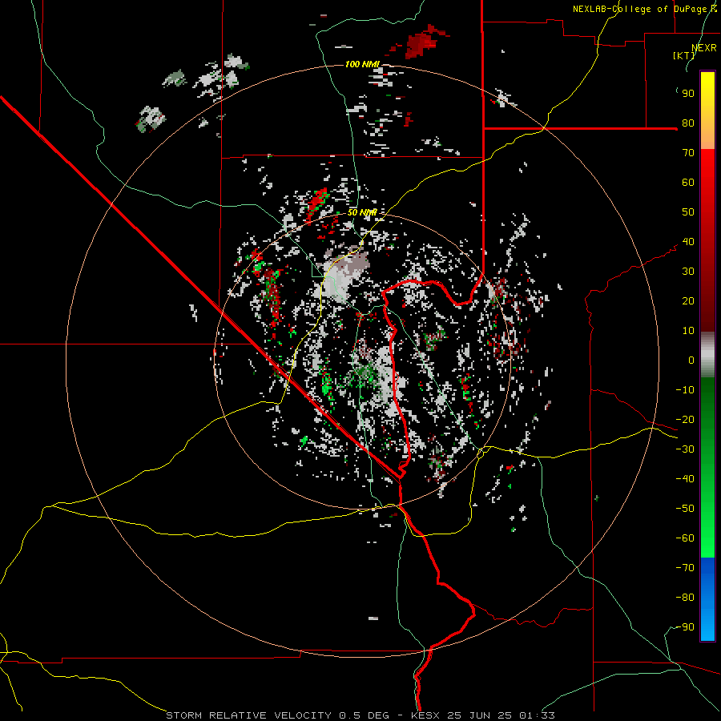Click the -20 value on velocity scale

pyautogui.click(x=685, y=420)
